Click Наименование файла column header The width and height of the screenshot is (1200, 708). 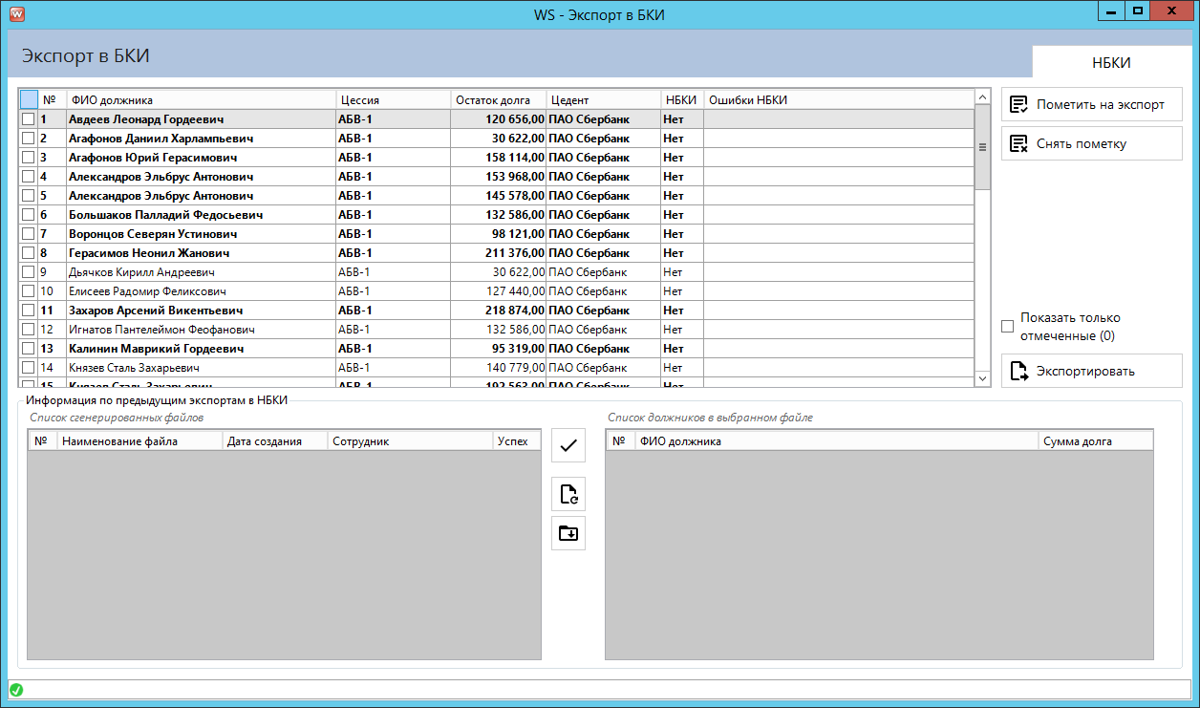point(139,441)
